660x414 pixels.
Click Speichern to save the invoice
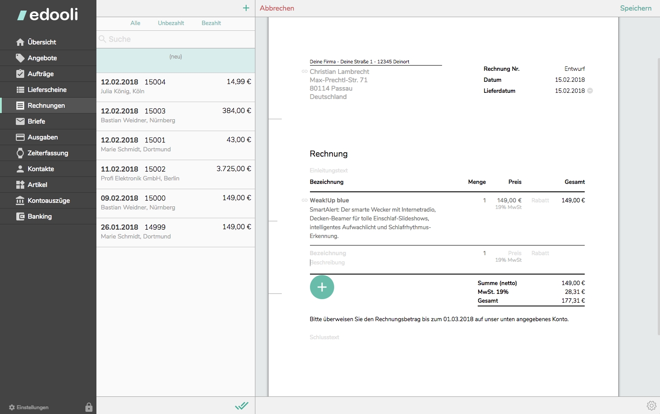click(x=636, y=8)
